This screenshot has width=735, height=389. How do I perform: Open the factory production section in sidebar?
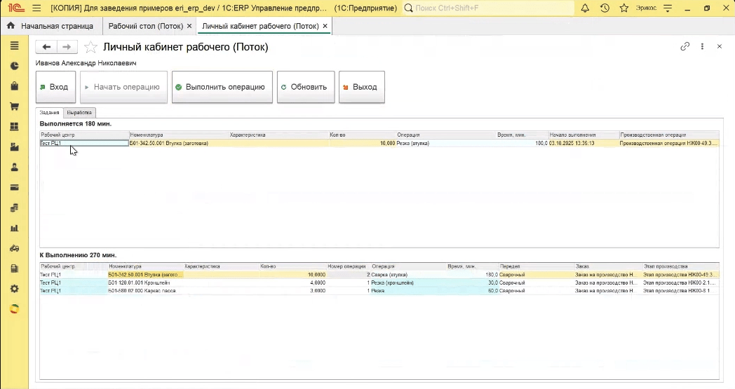14,147
